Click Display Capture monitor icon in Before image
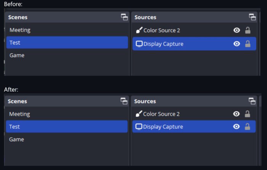This screenshot has width=267, height=170. (x=139, y=44)
